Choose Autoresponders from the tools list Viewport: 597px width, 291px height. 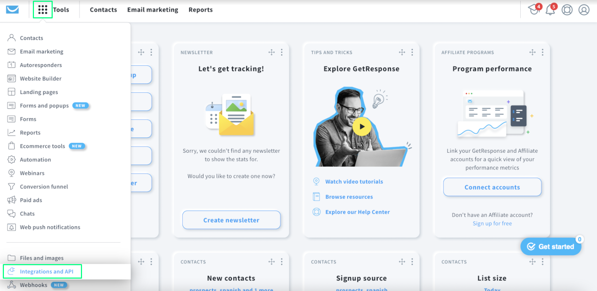tap(41, 65)
